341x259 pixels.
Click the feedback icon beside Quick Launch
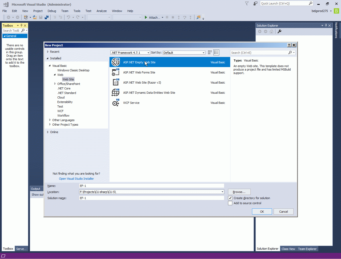tap(255, 3)
